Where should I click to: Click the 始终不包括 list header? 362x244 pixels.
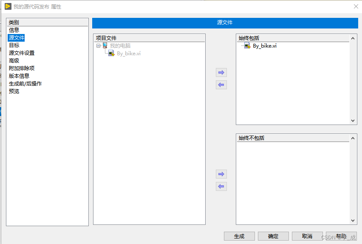pyautogui.click(x=293, y=138)
